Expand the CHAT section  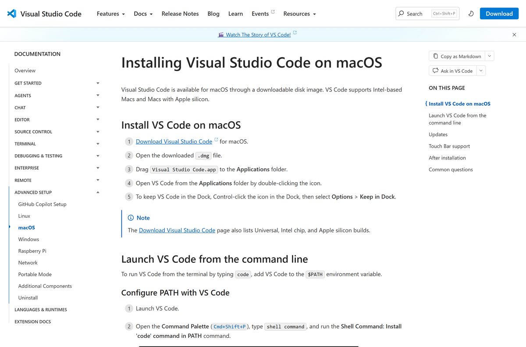57,107
